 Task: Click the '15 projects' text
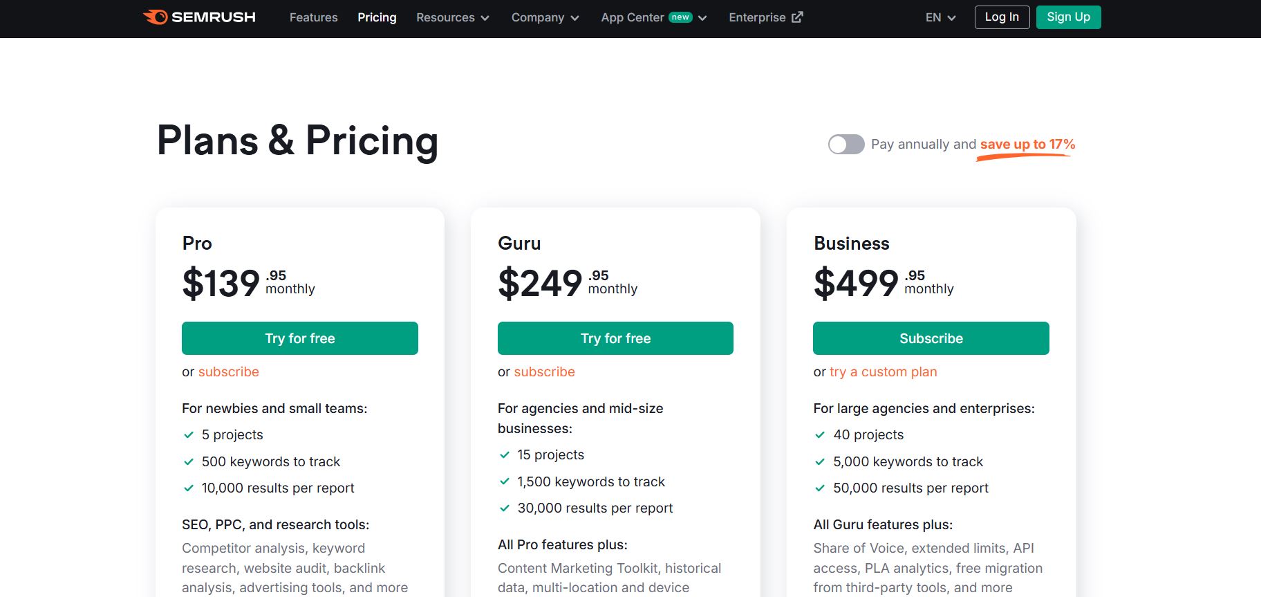point(551,454)
